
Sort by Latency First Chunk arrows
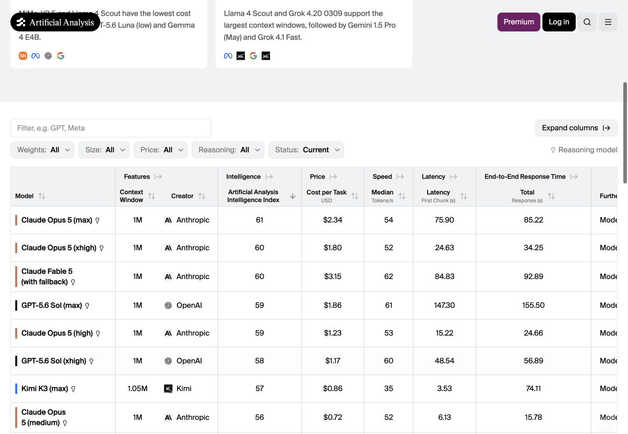click(464, 196)
